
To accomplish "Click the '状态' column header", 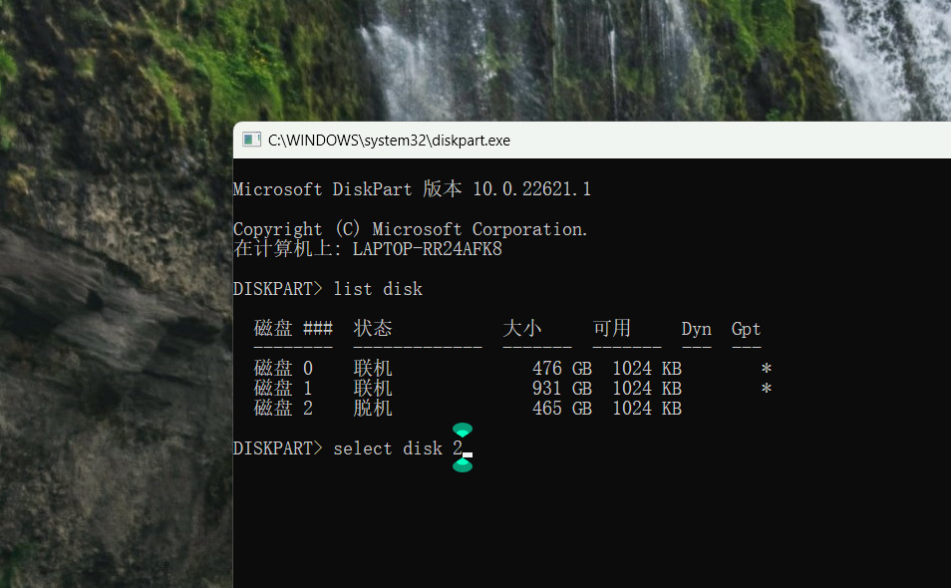I will (373, 329).
